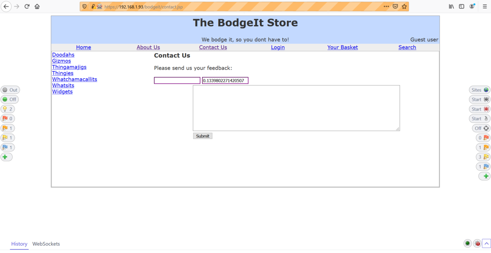Save page to Pocket icon
Viewport: 491px width, 253px height.
click(x=395, y=7)
